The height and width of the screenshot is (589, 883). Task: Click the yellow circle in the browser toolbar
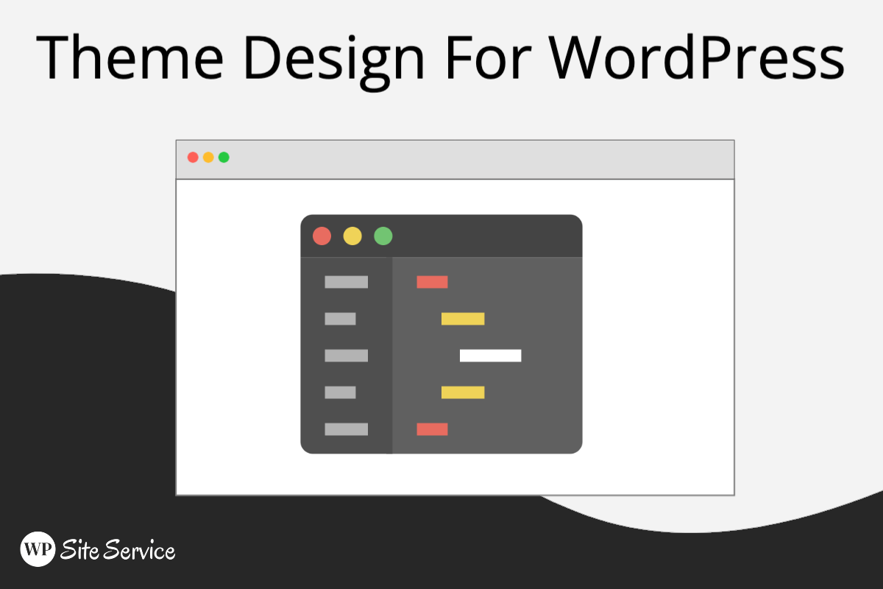[208, 156]
